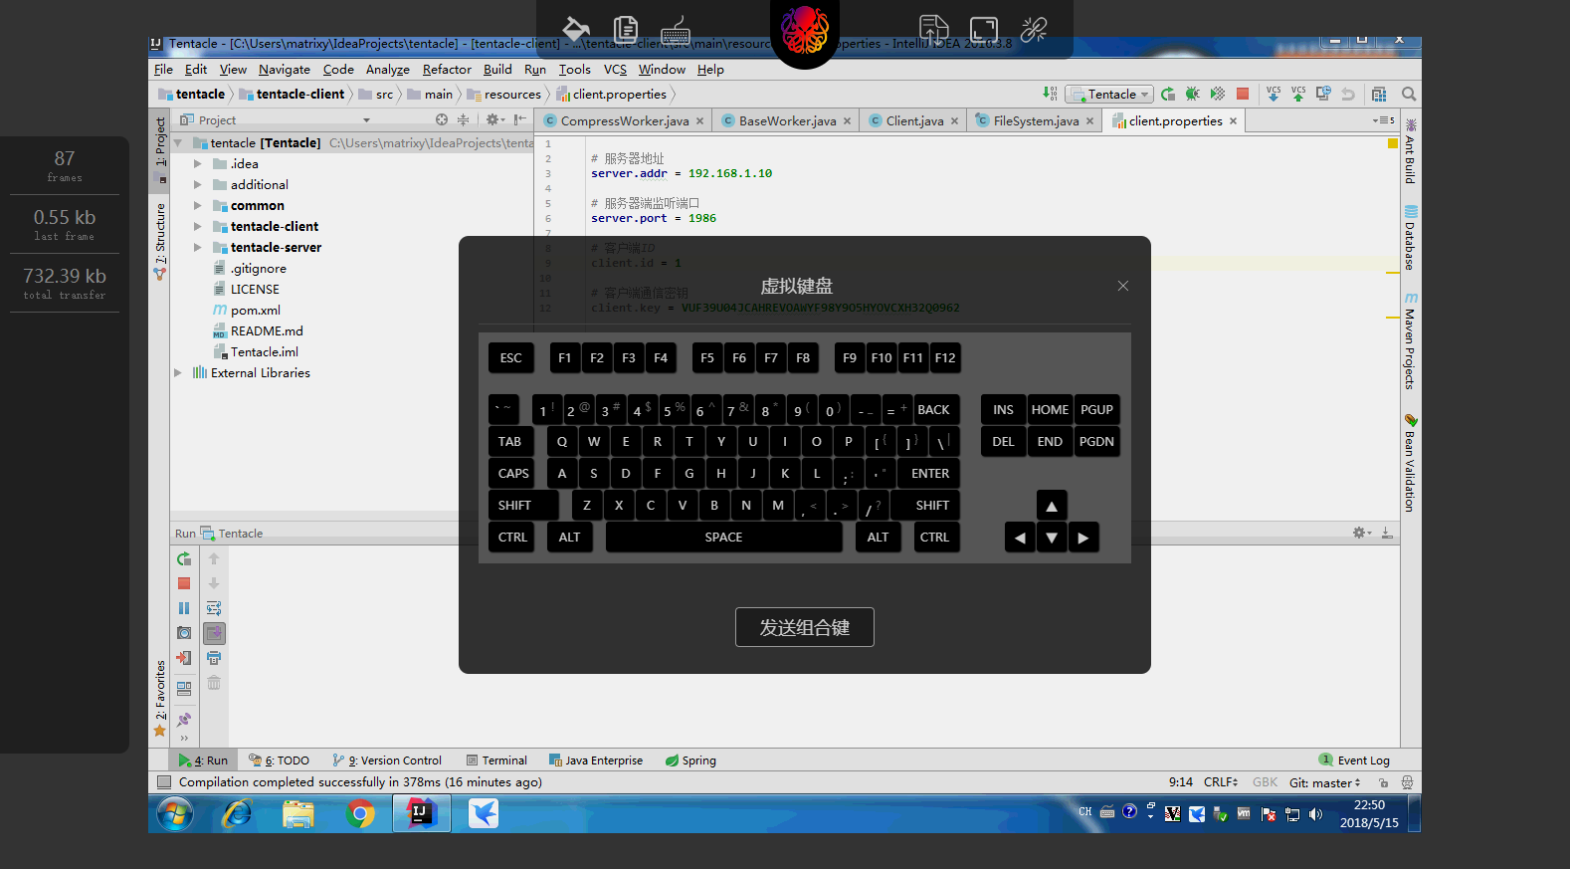Open the VCS menu
Viewport: 1570px width, 869px height.
pyautogui.click(x=615, y=70)
